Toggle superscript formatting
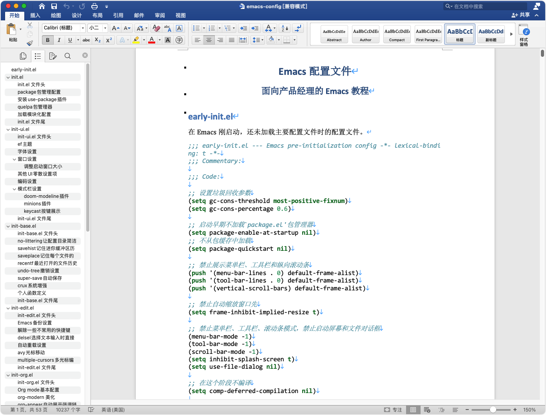This screenshot has height=415, width=546. [109, 40]
